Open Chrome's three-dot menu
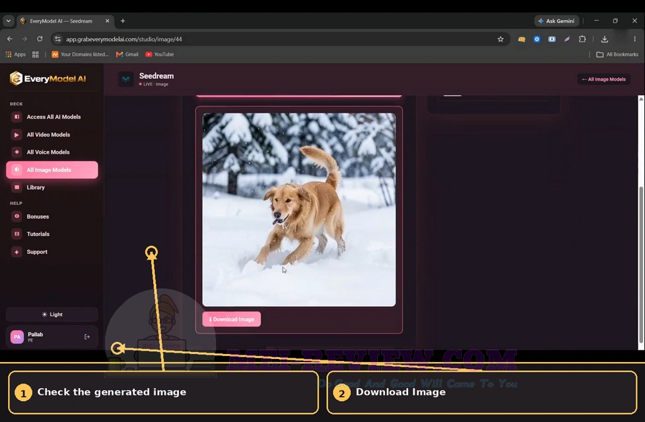The width and height of the screenshot is (645, 422). (635, 39)
